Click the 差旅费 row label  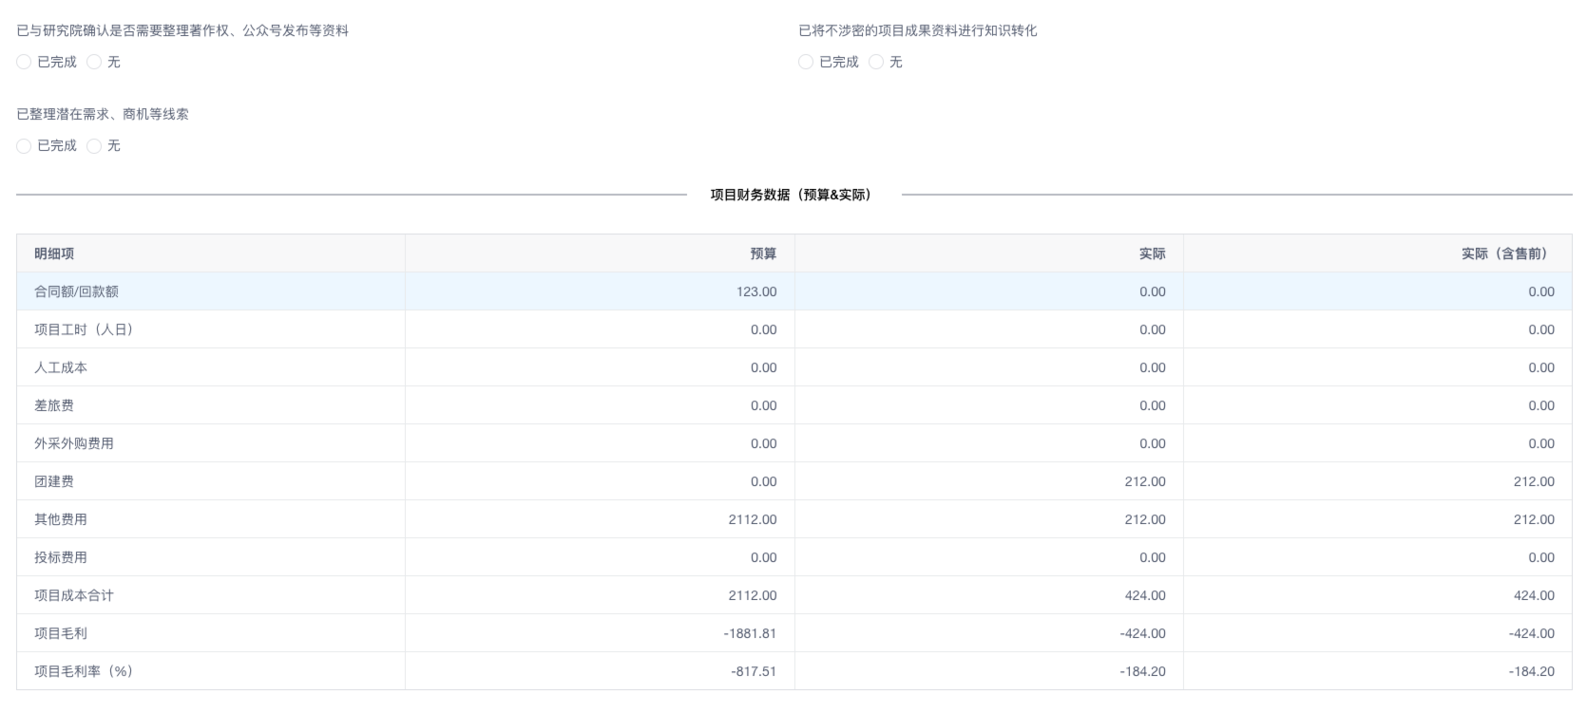coord(54,405)
